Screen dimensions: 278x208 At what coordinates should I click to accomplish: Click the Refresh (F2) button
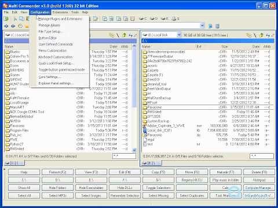click(x=57, y=172)
